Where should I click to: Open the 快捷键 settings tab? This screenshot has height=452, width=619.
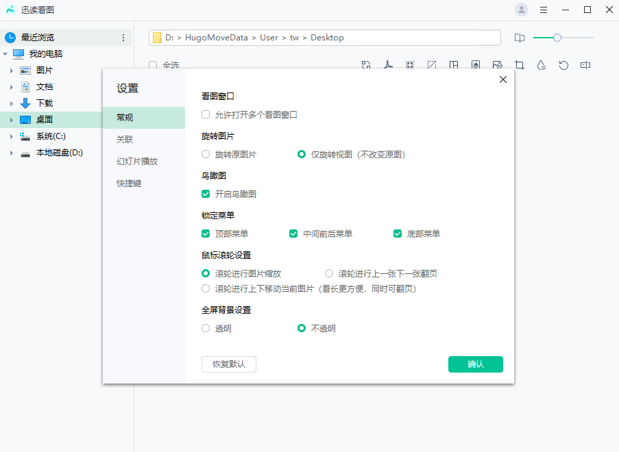pyautogui.click(x=144, y=184)
